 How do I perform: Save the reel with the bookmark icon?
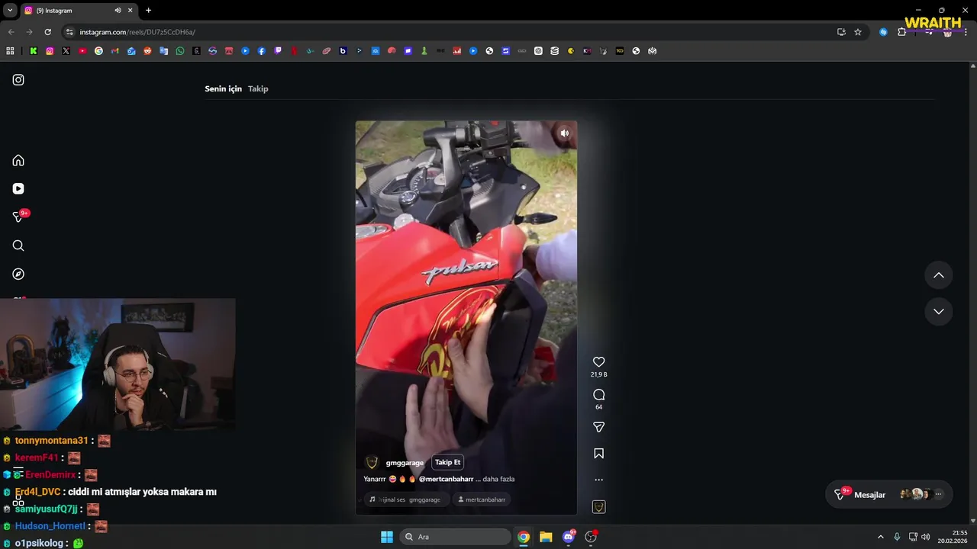598,454
